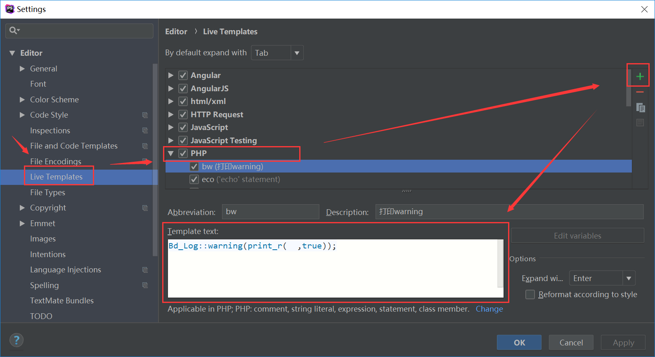This screenshot has height=357, width=655.
Task: Click the project-level icon beside Code Style
Action: (x=145, y=115)
